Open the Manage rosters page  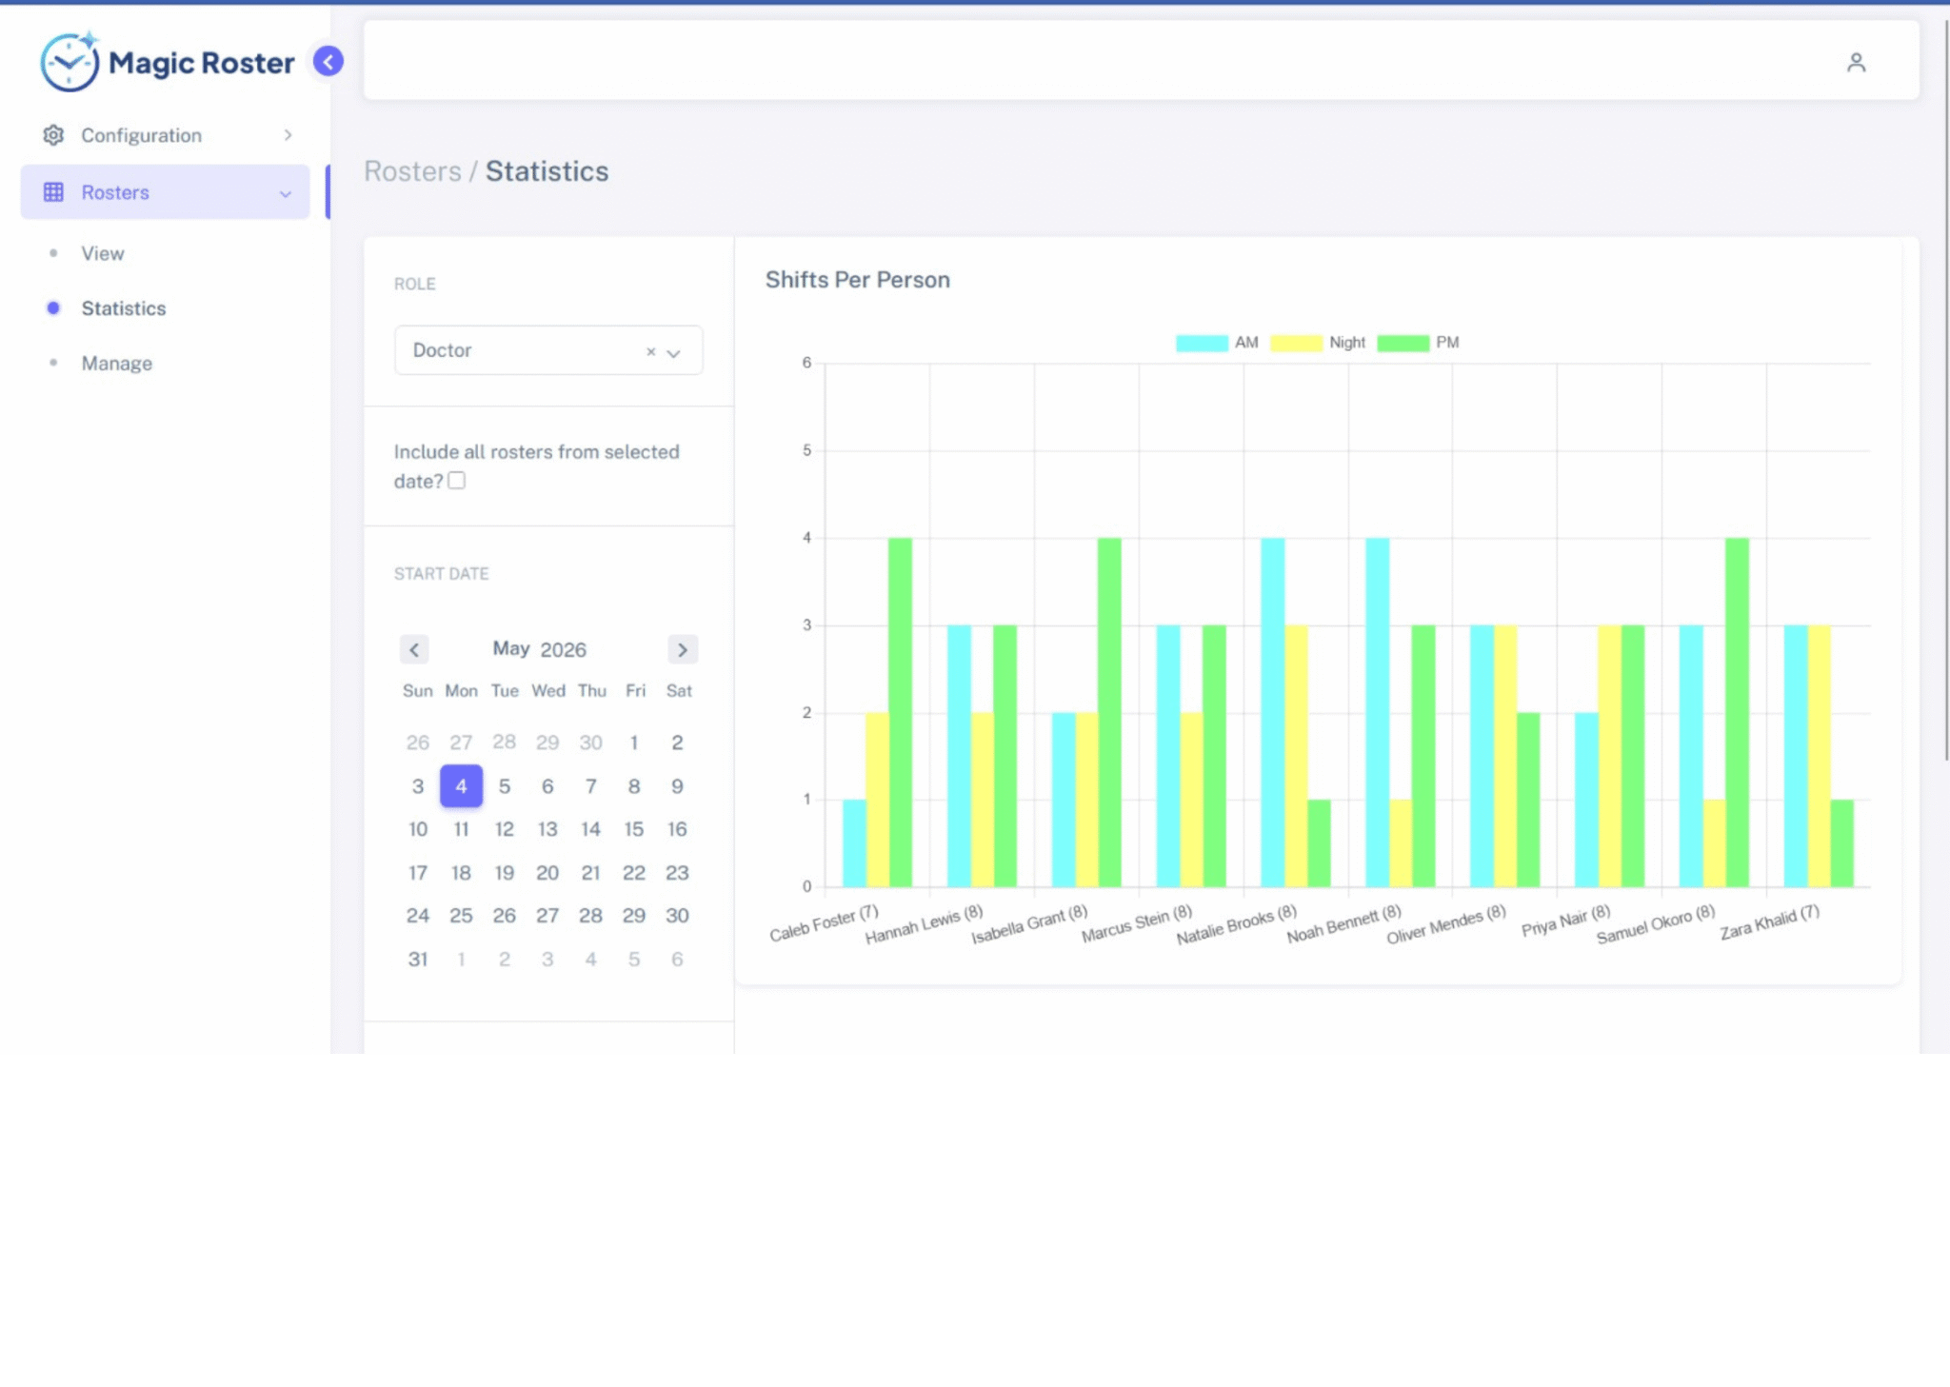[117, 364]
